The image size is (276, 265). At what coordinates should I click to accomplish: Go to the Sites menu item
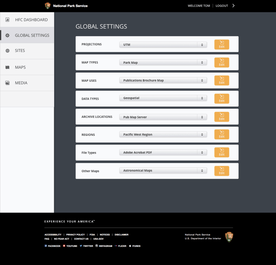coord(20,51)
